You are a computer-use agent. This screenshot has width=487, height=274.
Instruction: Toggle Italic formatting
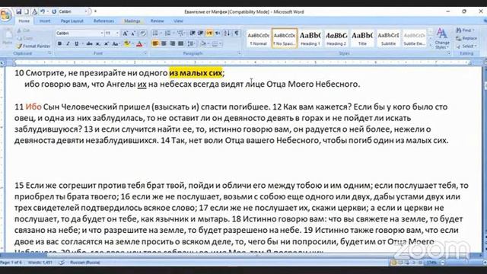(68, 44)
